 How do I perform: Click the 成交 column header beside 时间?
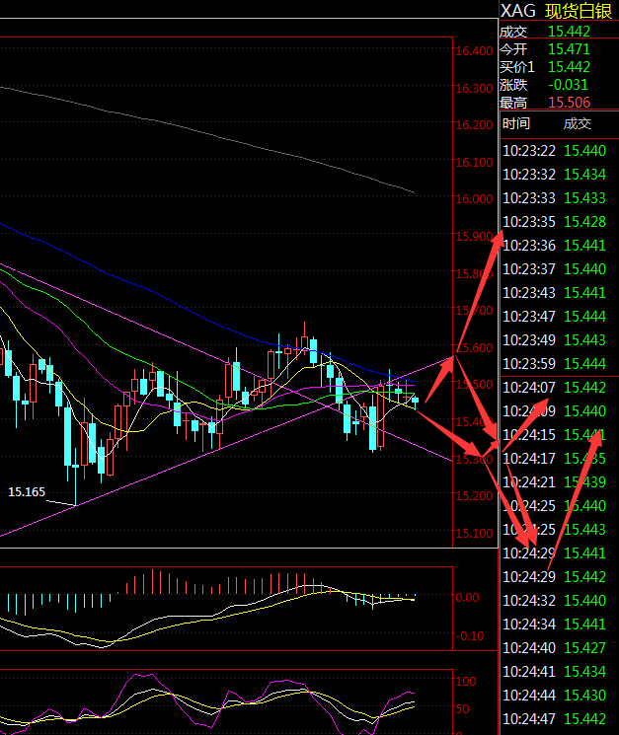tap(577, 123)
